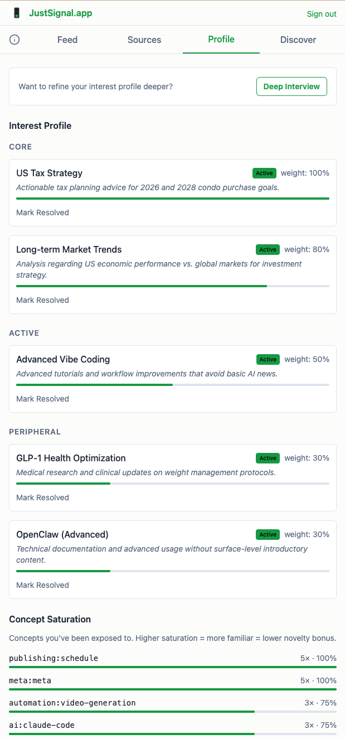Open the Sources tab
This screenshot has width=345, height=739.
click(144, 40)
